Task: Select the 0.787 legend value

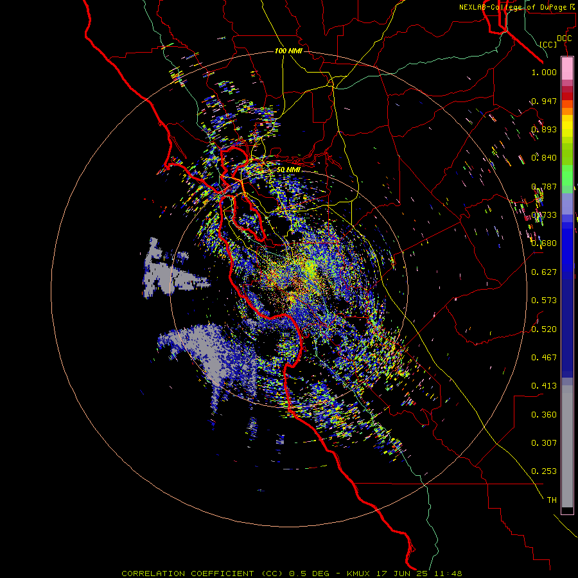Action: tap(544, 187)
